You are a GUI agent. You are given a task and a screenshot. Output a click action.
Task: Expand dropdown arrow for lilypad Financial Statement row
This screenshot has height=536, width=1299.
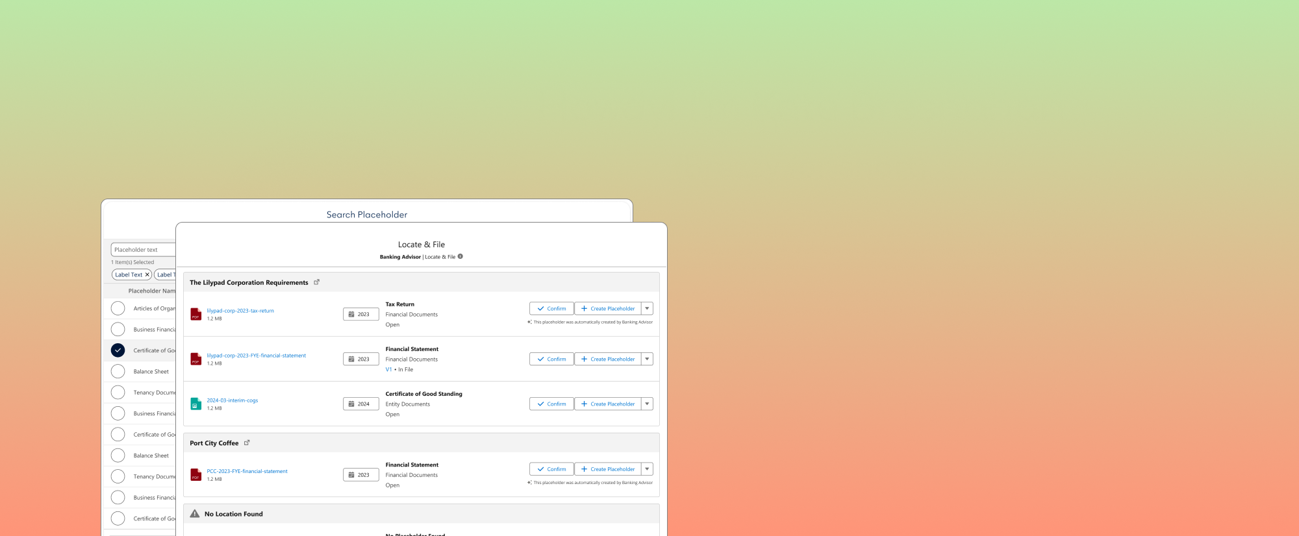pos(647,359)
